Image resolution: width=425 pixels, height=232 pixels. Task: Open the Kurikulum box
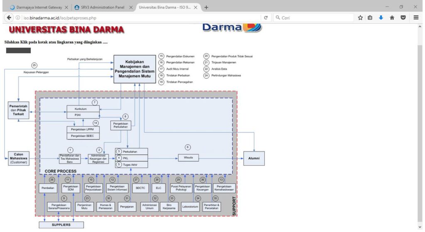click(83, 109)
